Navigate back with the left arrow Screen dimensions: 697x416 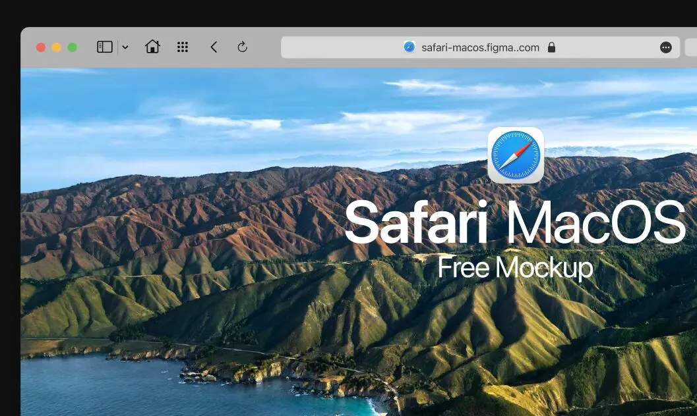[214, 47]
